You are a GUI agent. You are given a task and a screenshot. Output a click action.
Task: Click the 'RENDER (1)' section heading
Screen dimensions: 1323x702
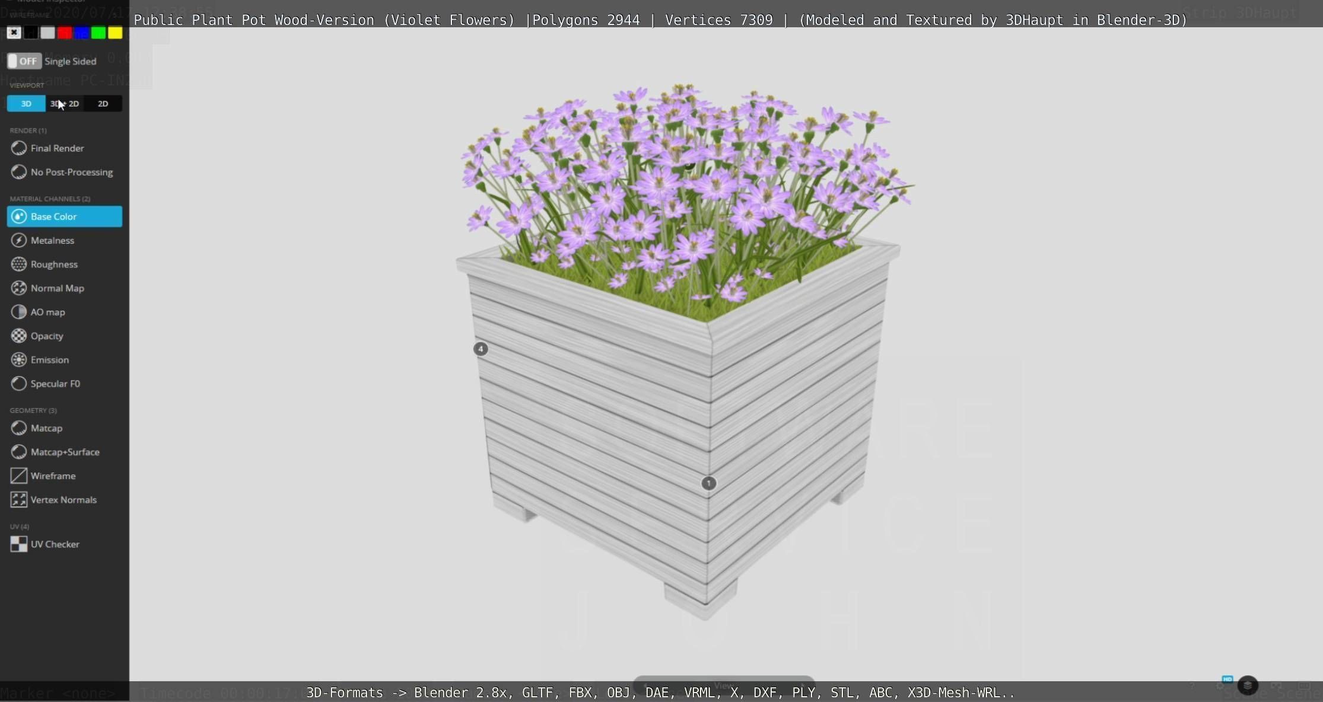28,130
